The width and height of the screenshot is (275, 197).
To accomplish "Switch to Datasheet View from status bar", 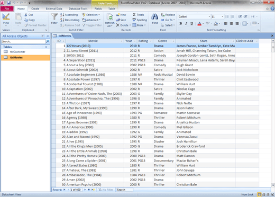I will point(259,194).
